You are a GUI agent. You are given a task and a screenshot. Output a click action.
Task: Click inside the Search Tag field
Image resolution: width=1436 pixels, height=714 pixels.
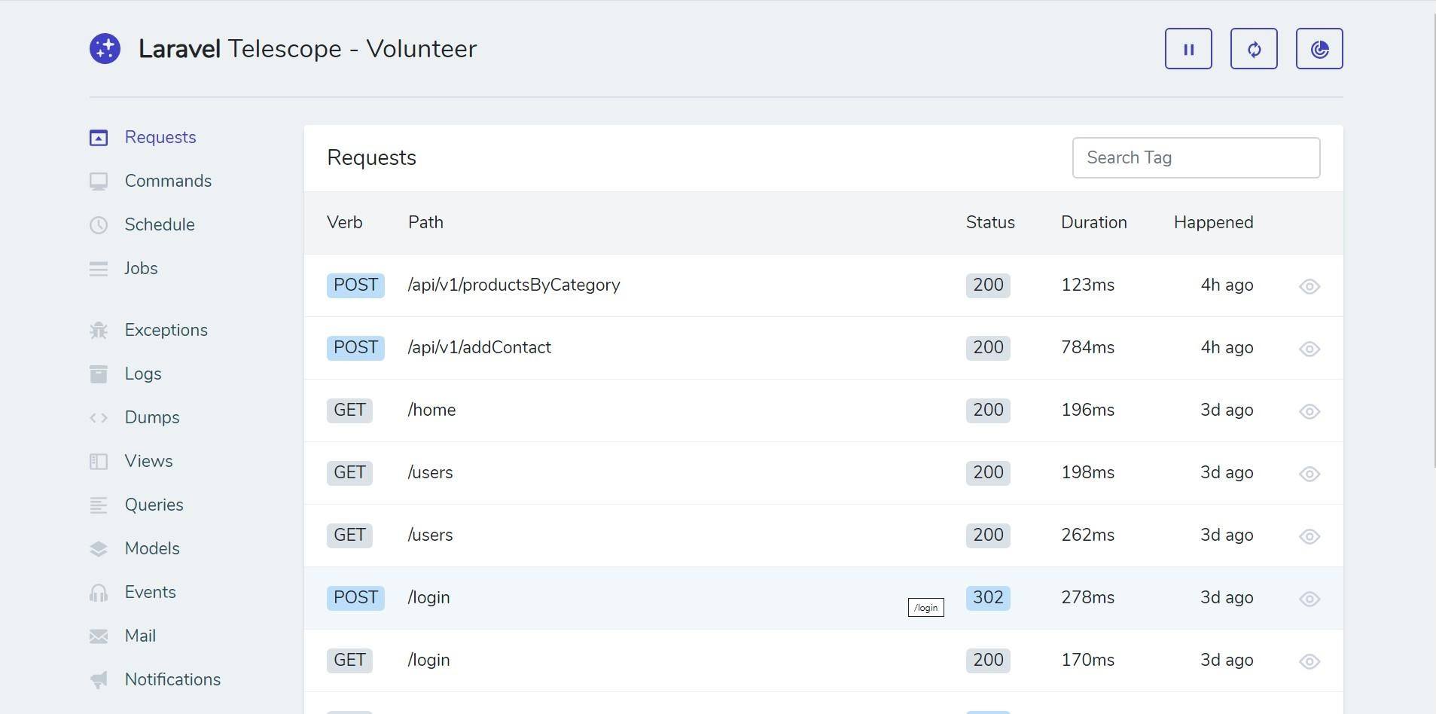coord(1195,157)
